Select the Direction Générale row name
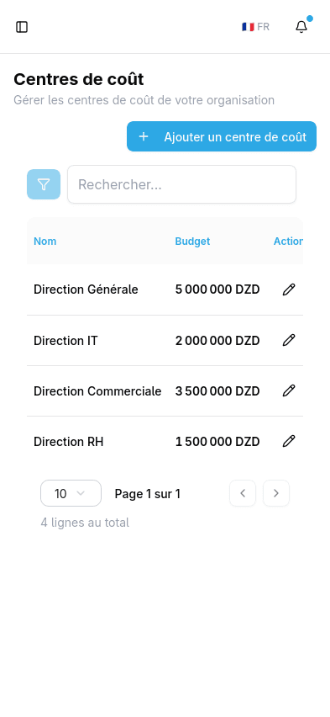This screenshot has width=330, height=717. click(x=86, y=289)
